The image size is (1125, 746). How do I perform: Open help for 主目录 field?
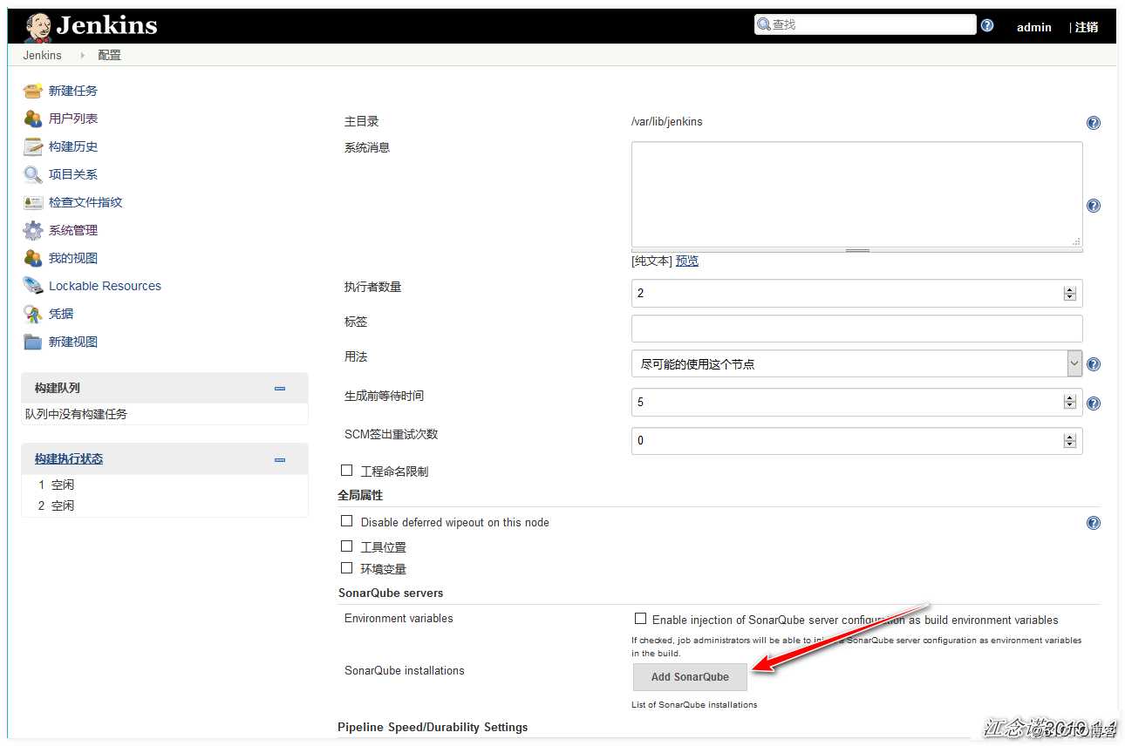[1094, 123]
